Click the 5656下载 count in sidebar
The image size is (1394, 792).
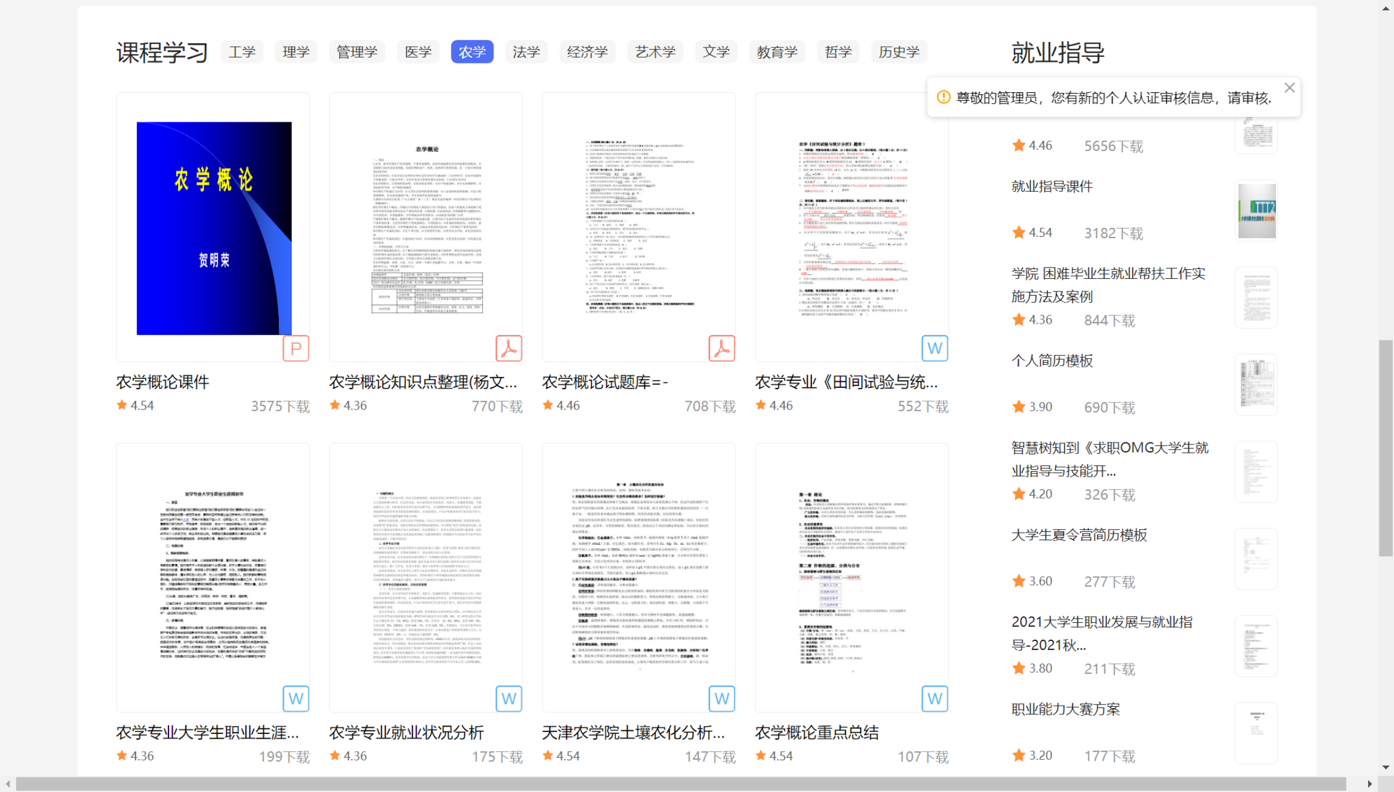pos(1113,146)
